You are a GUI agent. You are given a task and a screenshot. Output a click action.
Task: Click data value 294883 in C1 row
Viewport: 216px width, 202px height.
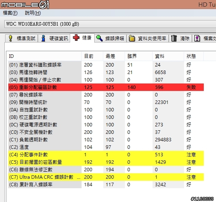point(163,140)
